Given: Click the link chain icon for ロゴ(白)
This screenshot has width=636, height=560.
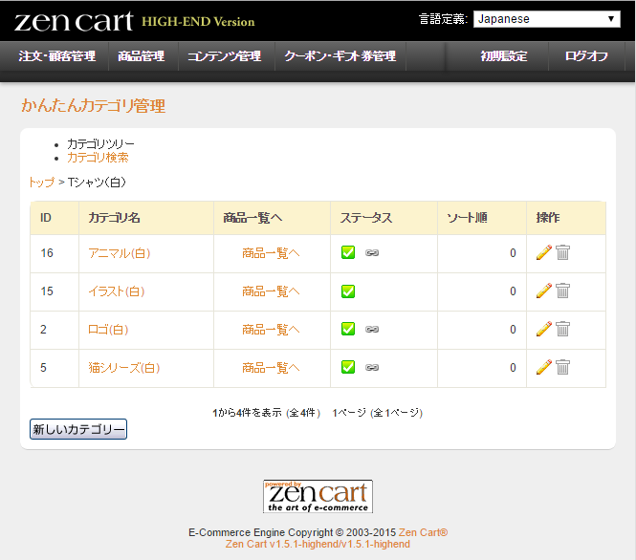Looking at the screenshot, I should (371, 330).
